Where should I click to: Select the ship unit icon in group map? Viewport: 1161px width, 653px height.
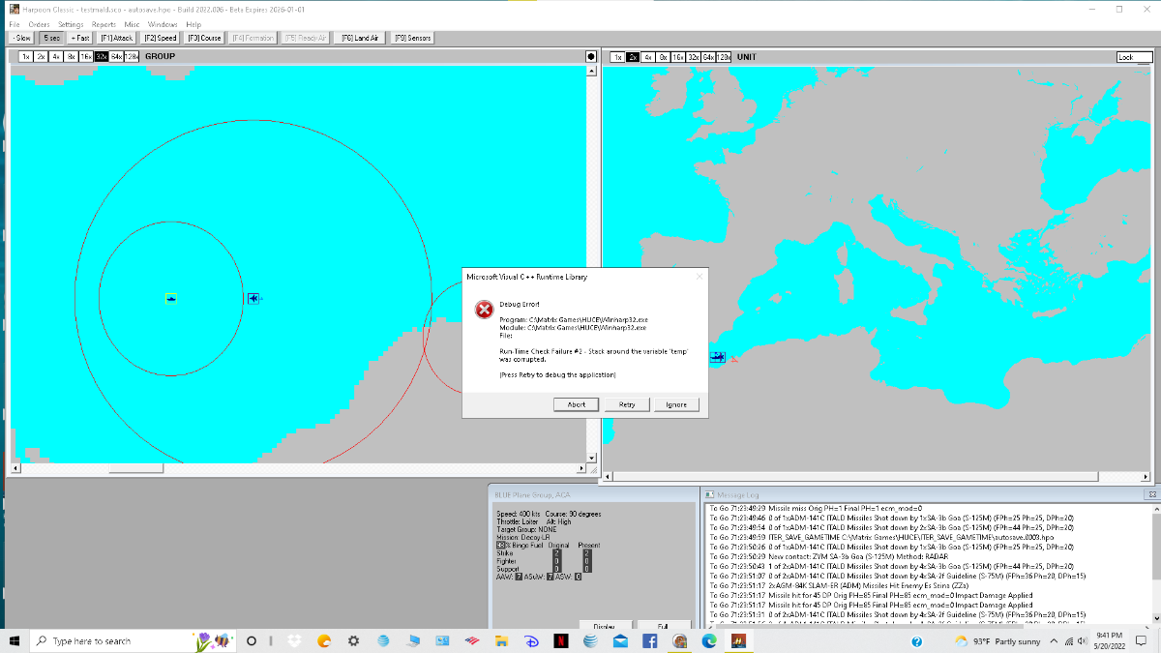point(171,299)
